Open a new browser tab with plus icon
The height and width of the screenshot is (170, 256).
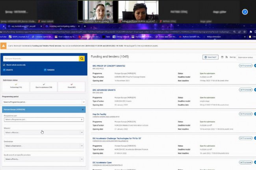(85, 26)
